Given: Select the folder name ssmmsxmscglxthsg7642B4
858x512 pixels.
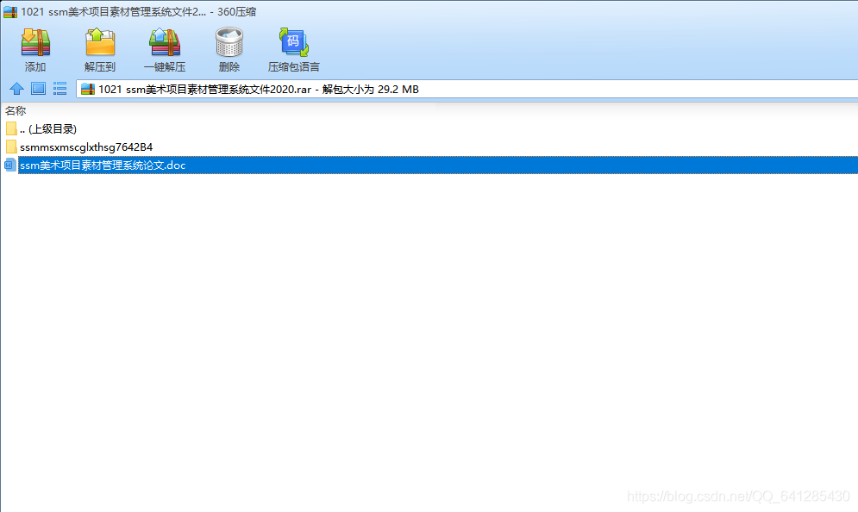Looking at the screenshot, I should point(86,147).
